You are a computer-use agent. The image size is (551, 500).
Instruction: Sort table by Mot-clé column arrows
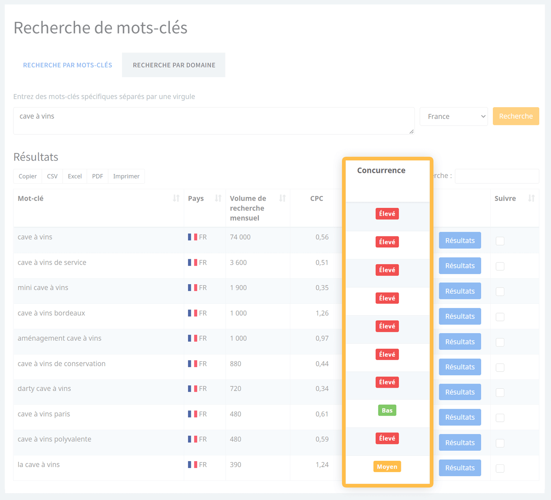176,199
